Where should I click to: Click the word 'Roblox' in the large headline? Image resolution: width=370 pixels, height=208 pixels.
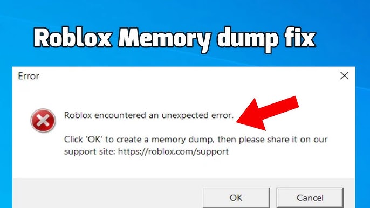point(73,38)
